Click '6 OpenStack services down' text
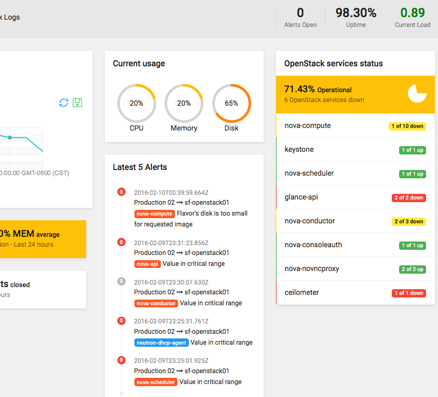 [x=324, y=100]
